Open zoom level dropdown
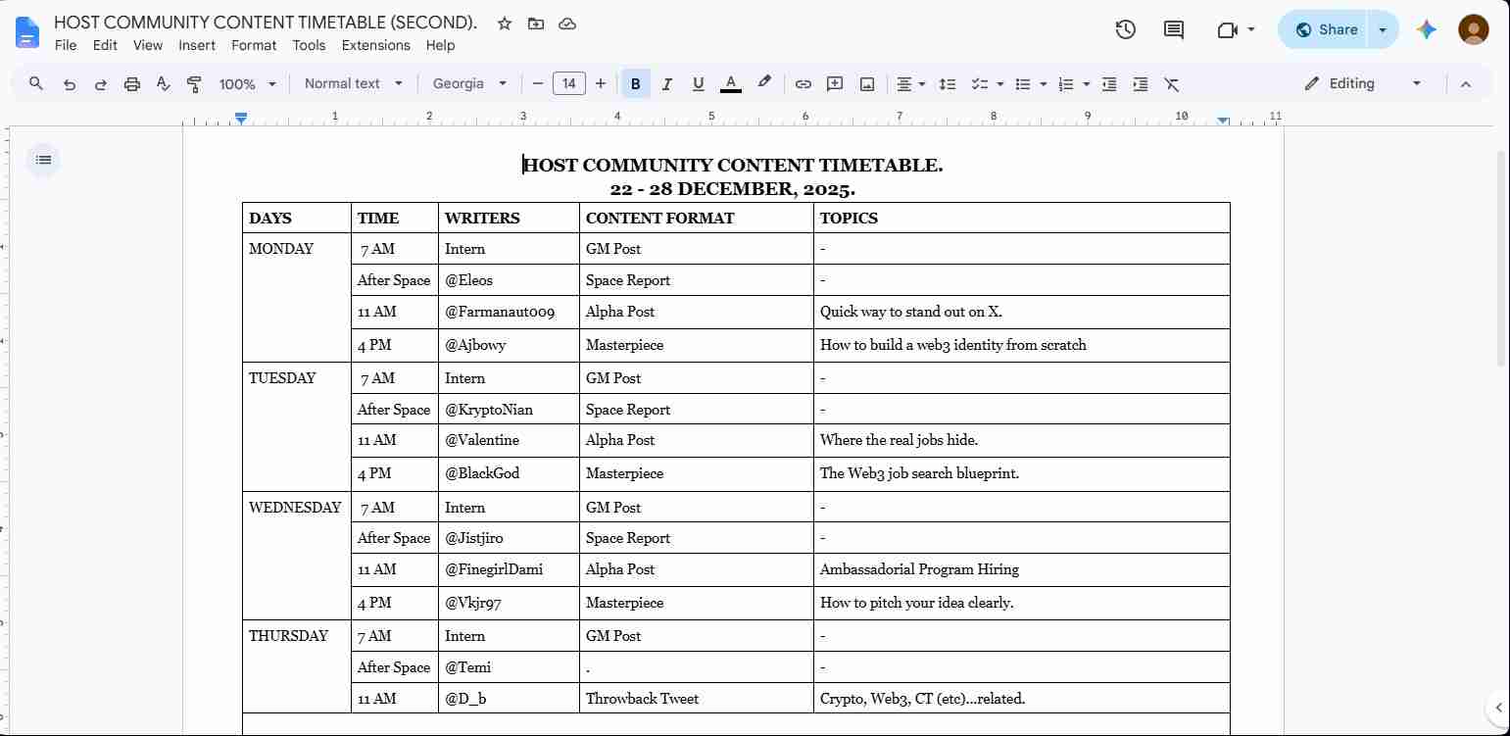The height and width of the screenshot is (736, 1510). pos(248,84)
